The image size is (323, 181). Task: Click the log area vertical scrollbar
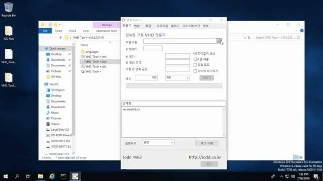224,122
